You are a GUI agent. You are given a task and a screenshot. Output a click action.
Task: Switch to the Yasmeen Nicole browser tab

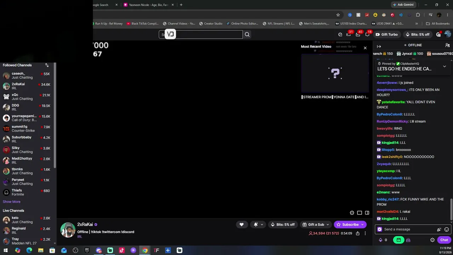tap(148, 5)
